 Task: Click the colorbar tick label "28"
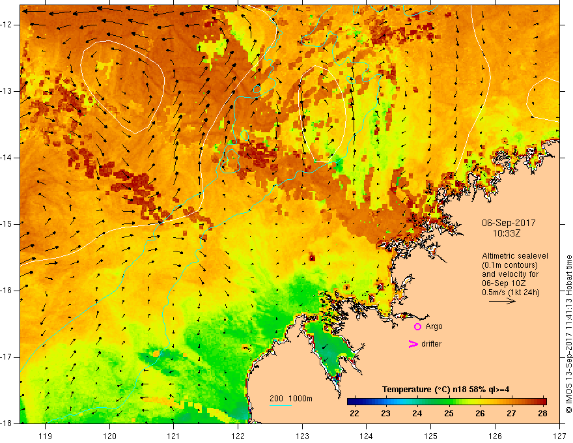[542, 414]
